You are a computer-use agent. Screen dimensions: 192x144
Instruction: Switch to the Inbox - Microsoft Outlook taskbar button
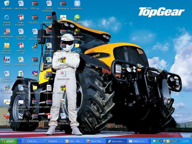[74, 141]
